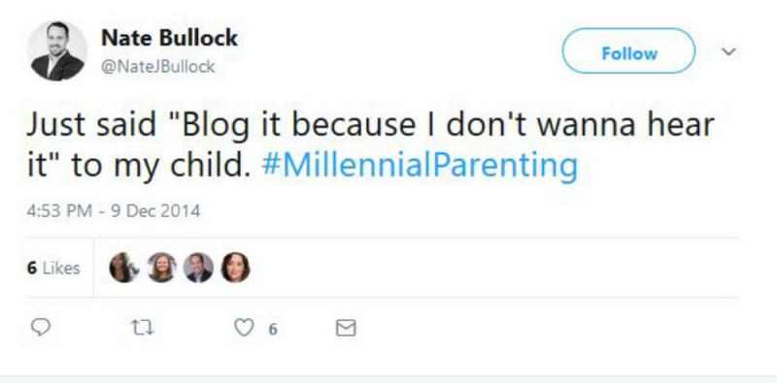Open the #MillennialParenting hashtag
Viewport: 777px width, 383px height.
(420, 165)
